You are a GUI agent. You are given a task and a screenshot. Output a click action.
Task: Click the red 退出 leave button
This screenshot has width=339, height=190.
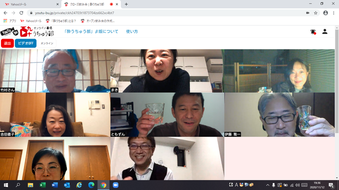pyautogui.click(x=7, y=43)
